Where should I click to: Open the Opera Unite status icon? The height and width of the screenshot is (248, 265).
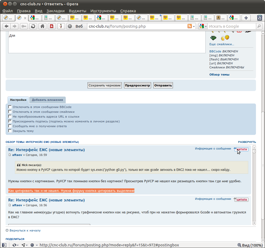(x=23, y=245)
